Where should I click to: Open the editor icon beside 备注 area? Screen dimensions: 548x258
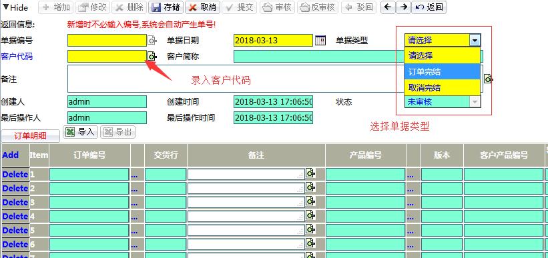coord(488,79)
